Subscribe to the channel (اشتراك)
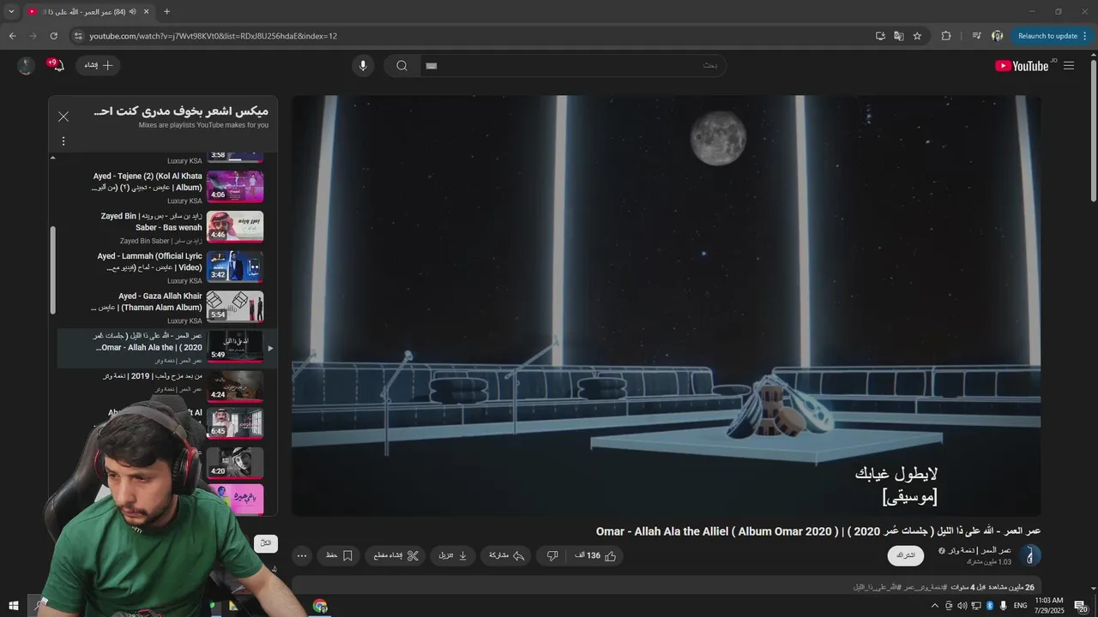The height and width of the screenshot is (617, 1098). 906,555
